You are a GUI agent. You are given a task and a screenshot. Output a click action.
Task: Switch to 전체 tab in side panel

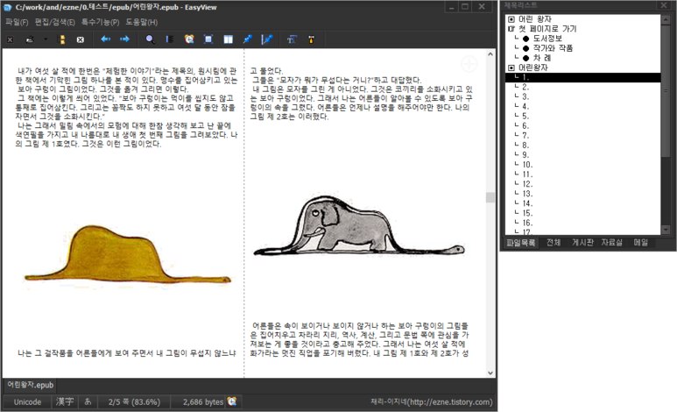(x=554, y=243)
